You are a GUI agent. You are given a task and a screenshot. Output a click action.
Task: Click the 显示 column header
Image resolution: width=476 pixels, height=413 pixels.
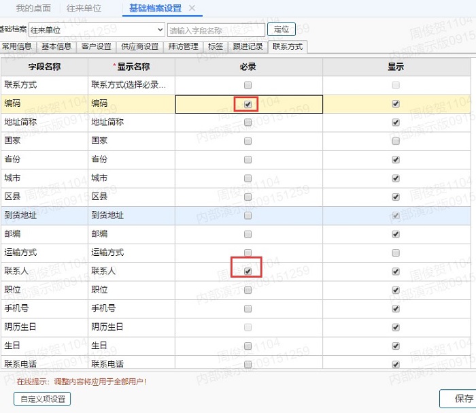coord(396,67)
